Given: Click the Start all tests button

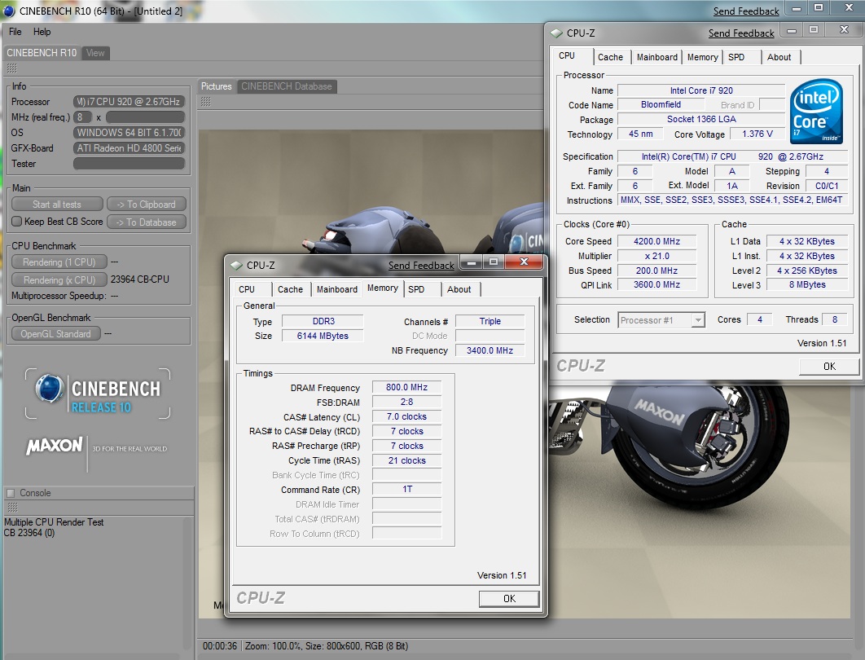Looking at the screenshot, I should 57,205.
